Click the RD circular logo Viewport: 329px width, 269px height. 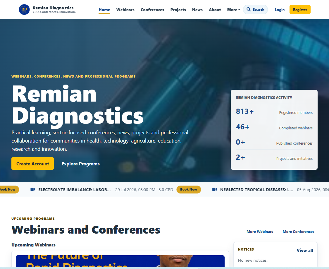tap(24, 10)
